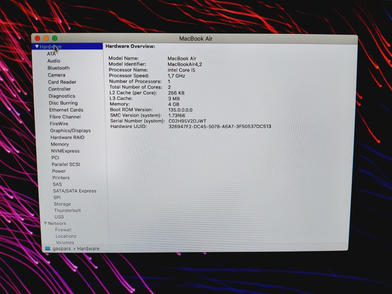Viewport: 392px width, 294px height.
Task: Minimize the window with yellow button
Action: pos(46,38)
